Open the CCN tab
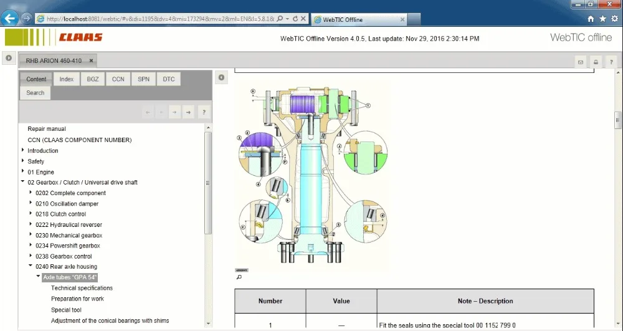Viewport: 623px width, 331px height. pyautogui.click(x=118, y=79)
